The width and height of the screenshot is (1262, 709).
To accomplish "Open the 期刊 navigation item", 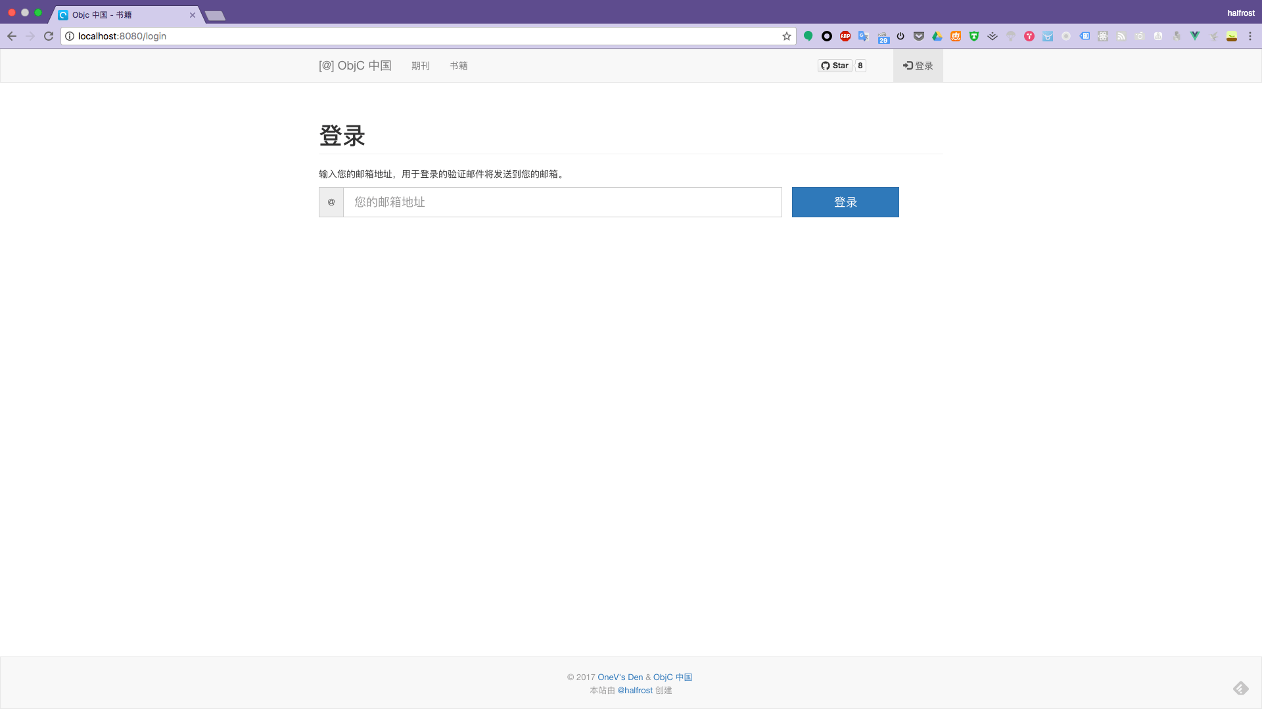I will point(421,66).
